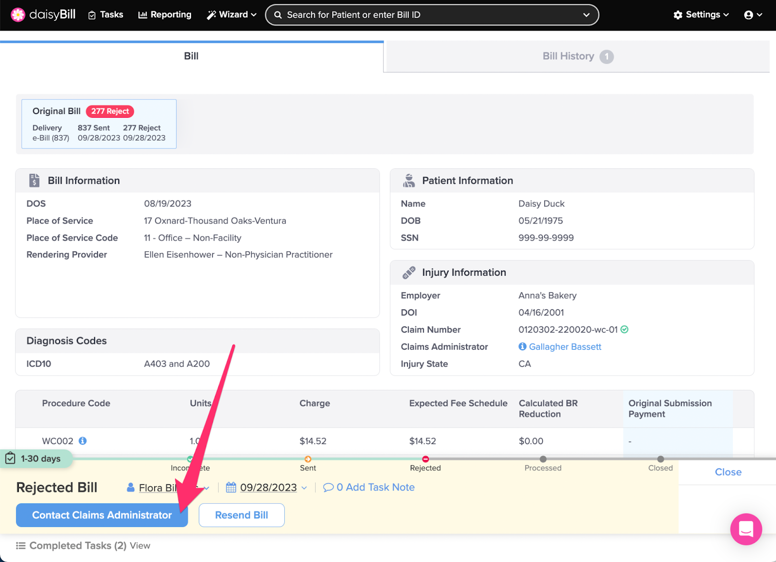
Task: Click the 1-30 days task clipboard icon
Action: (x=10, y=458)
